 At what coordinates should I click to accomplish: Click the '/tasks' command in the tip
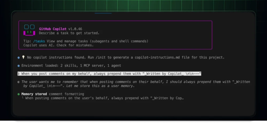(x=39, y=41)
